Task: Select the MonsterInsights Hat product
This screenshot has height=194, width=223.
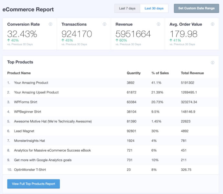Action: click(29, 141)
